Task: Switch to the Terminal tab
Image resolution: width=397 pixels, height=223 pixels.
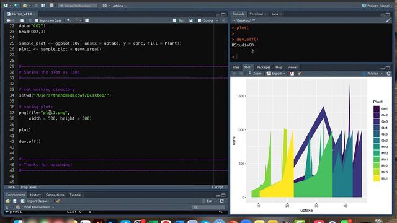Action: pos(256,14)
